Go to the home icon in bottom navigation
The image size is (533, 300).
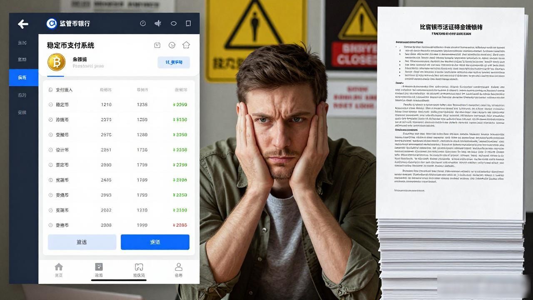[x=59, y=267]
